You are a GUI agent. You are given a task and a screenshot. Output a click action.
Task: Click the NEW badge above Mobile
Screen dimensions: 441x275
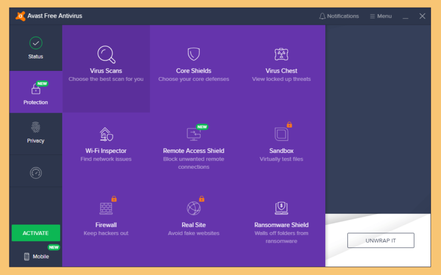(53, 247)
